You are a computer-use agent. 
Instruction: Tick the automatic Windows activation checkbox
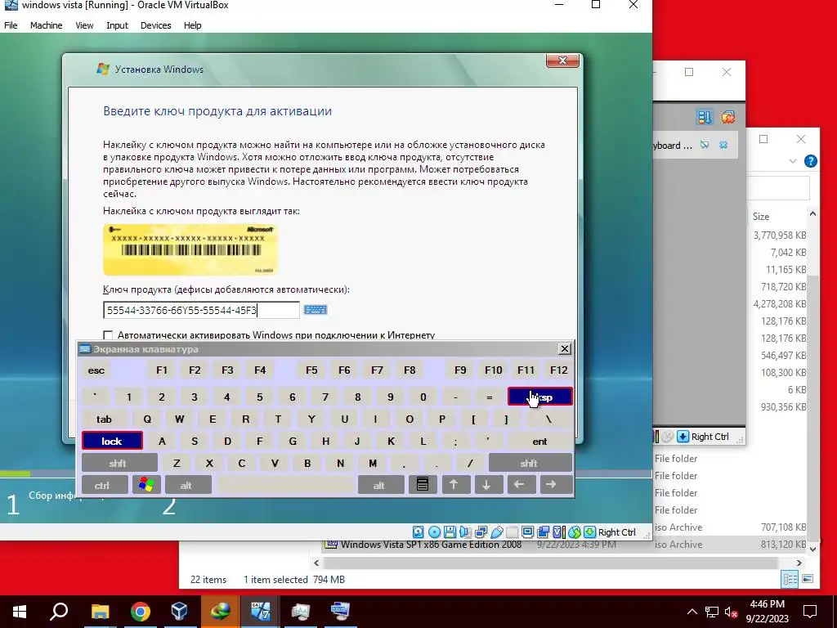[108, 334]
